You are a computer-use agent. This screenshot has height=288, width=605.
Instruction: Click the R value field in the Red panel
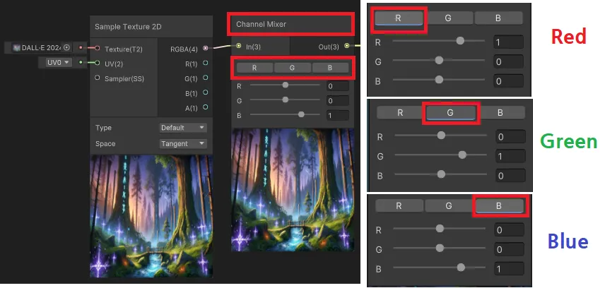[509, 42]
